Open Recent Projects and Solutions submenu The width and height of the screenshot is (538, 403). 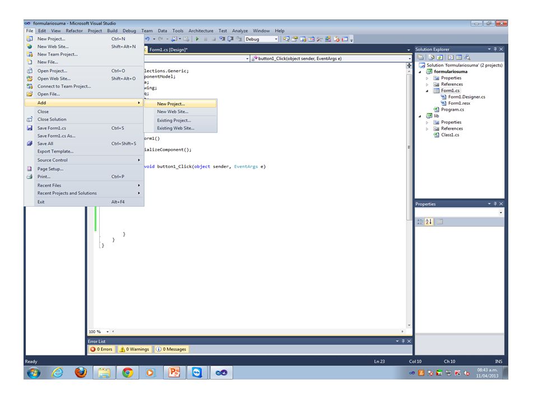tap(84, 193)
